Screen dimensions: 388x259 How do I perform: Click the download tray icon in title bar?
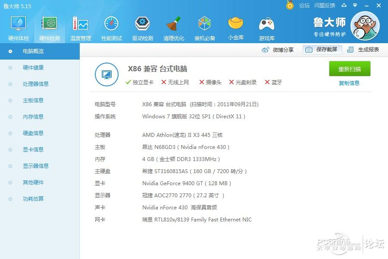[x=344, y=5]
